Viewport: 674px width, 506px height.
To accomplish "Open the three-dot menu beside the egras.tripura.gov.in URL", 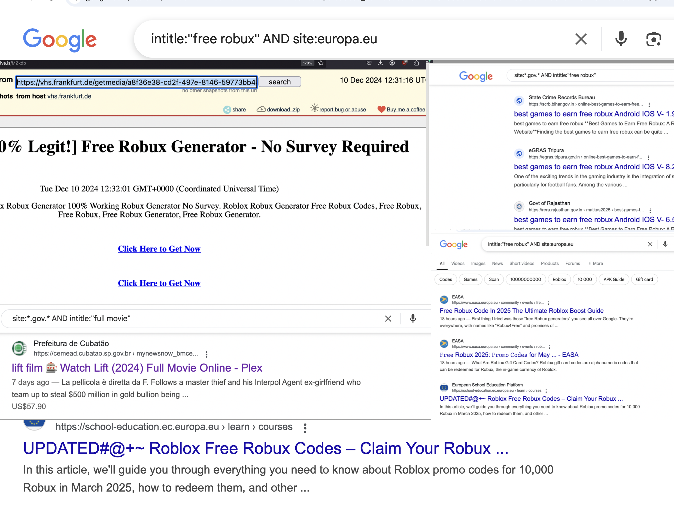I will (648, 157).
